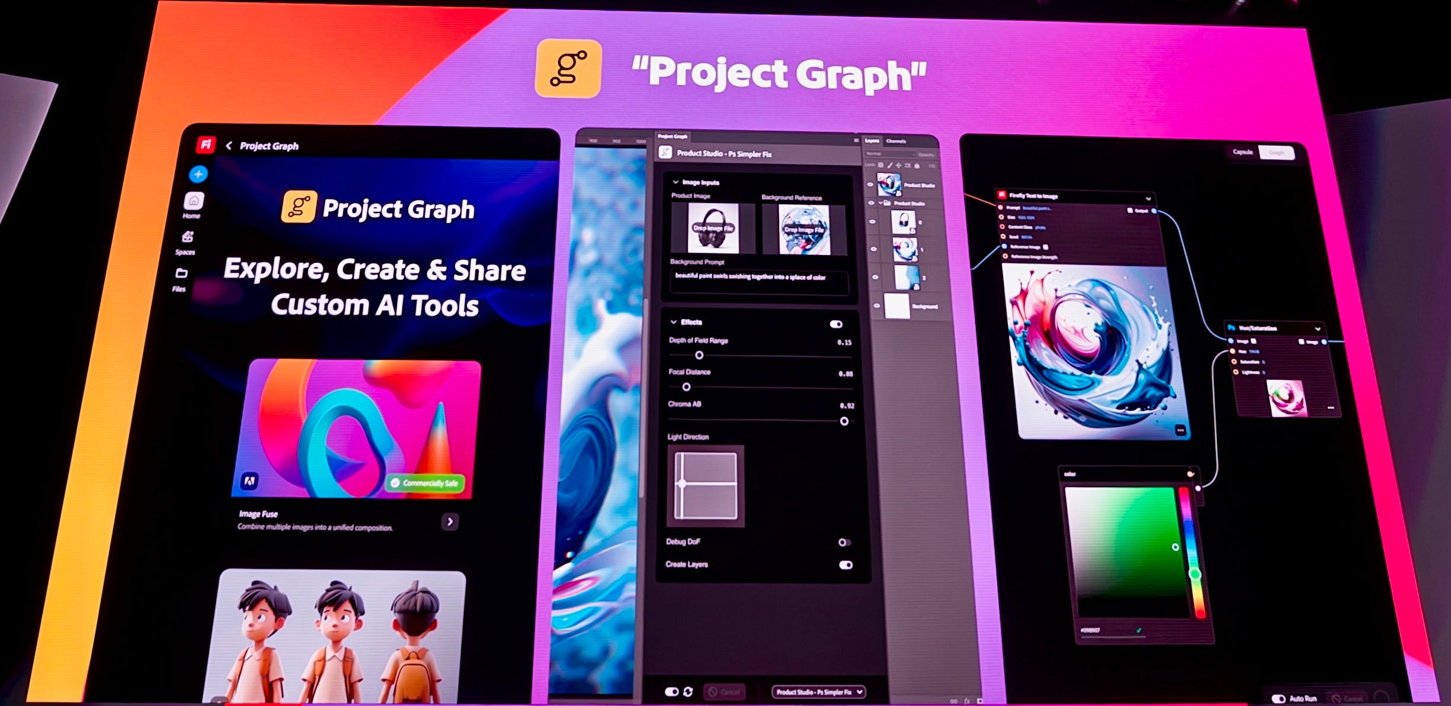Click the blue plus create button

198,174
